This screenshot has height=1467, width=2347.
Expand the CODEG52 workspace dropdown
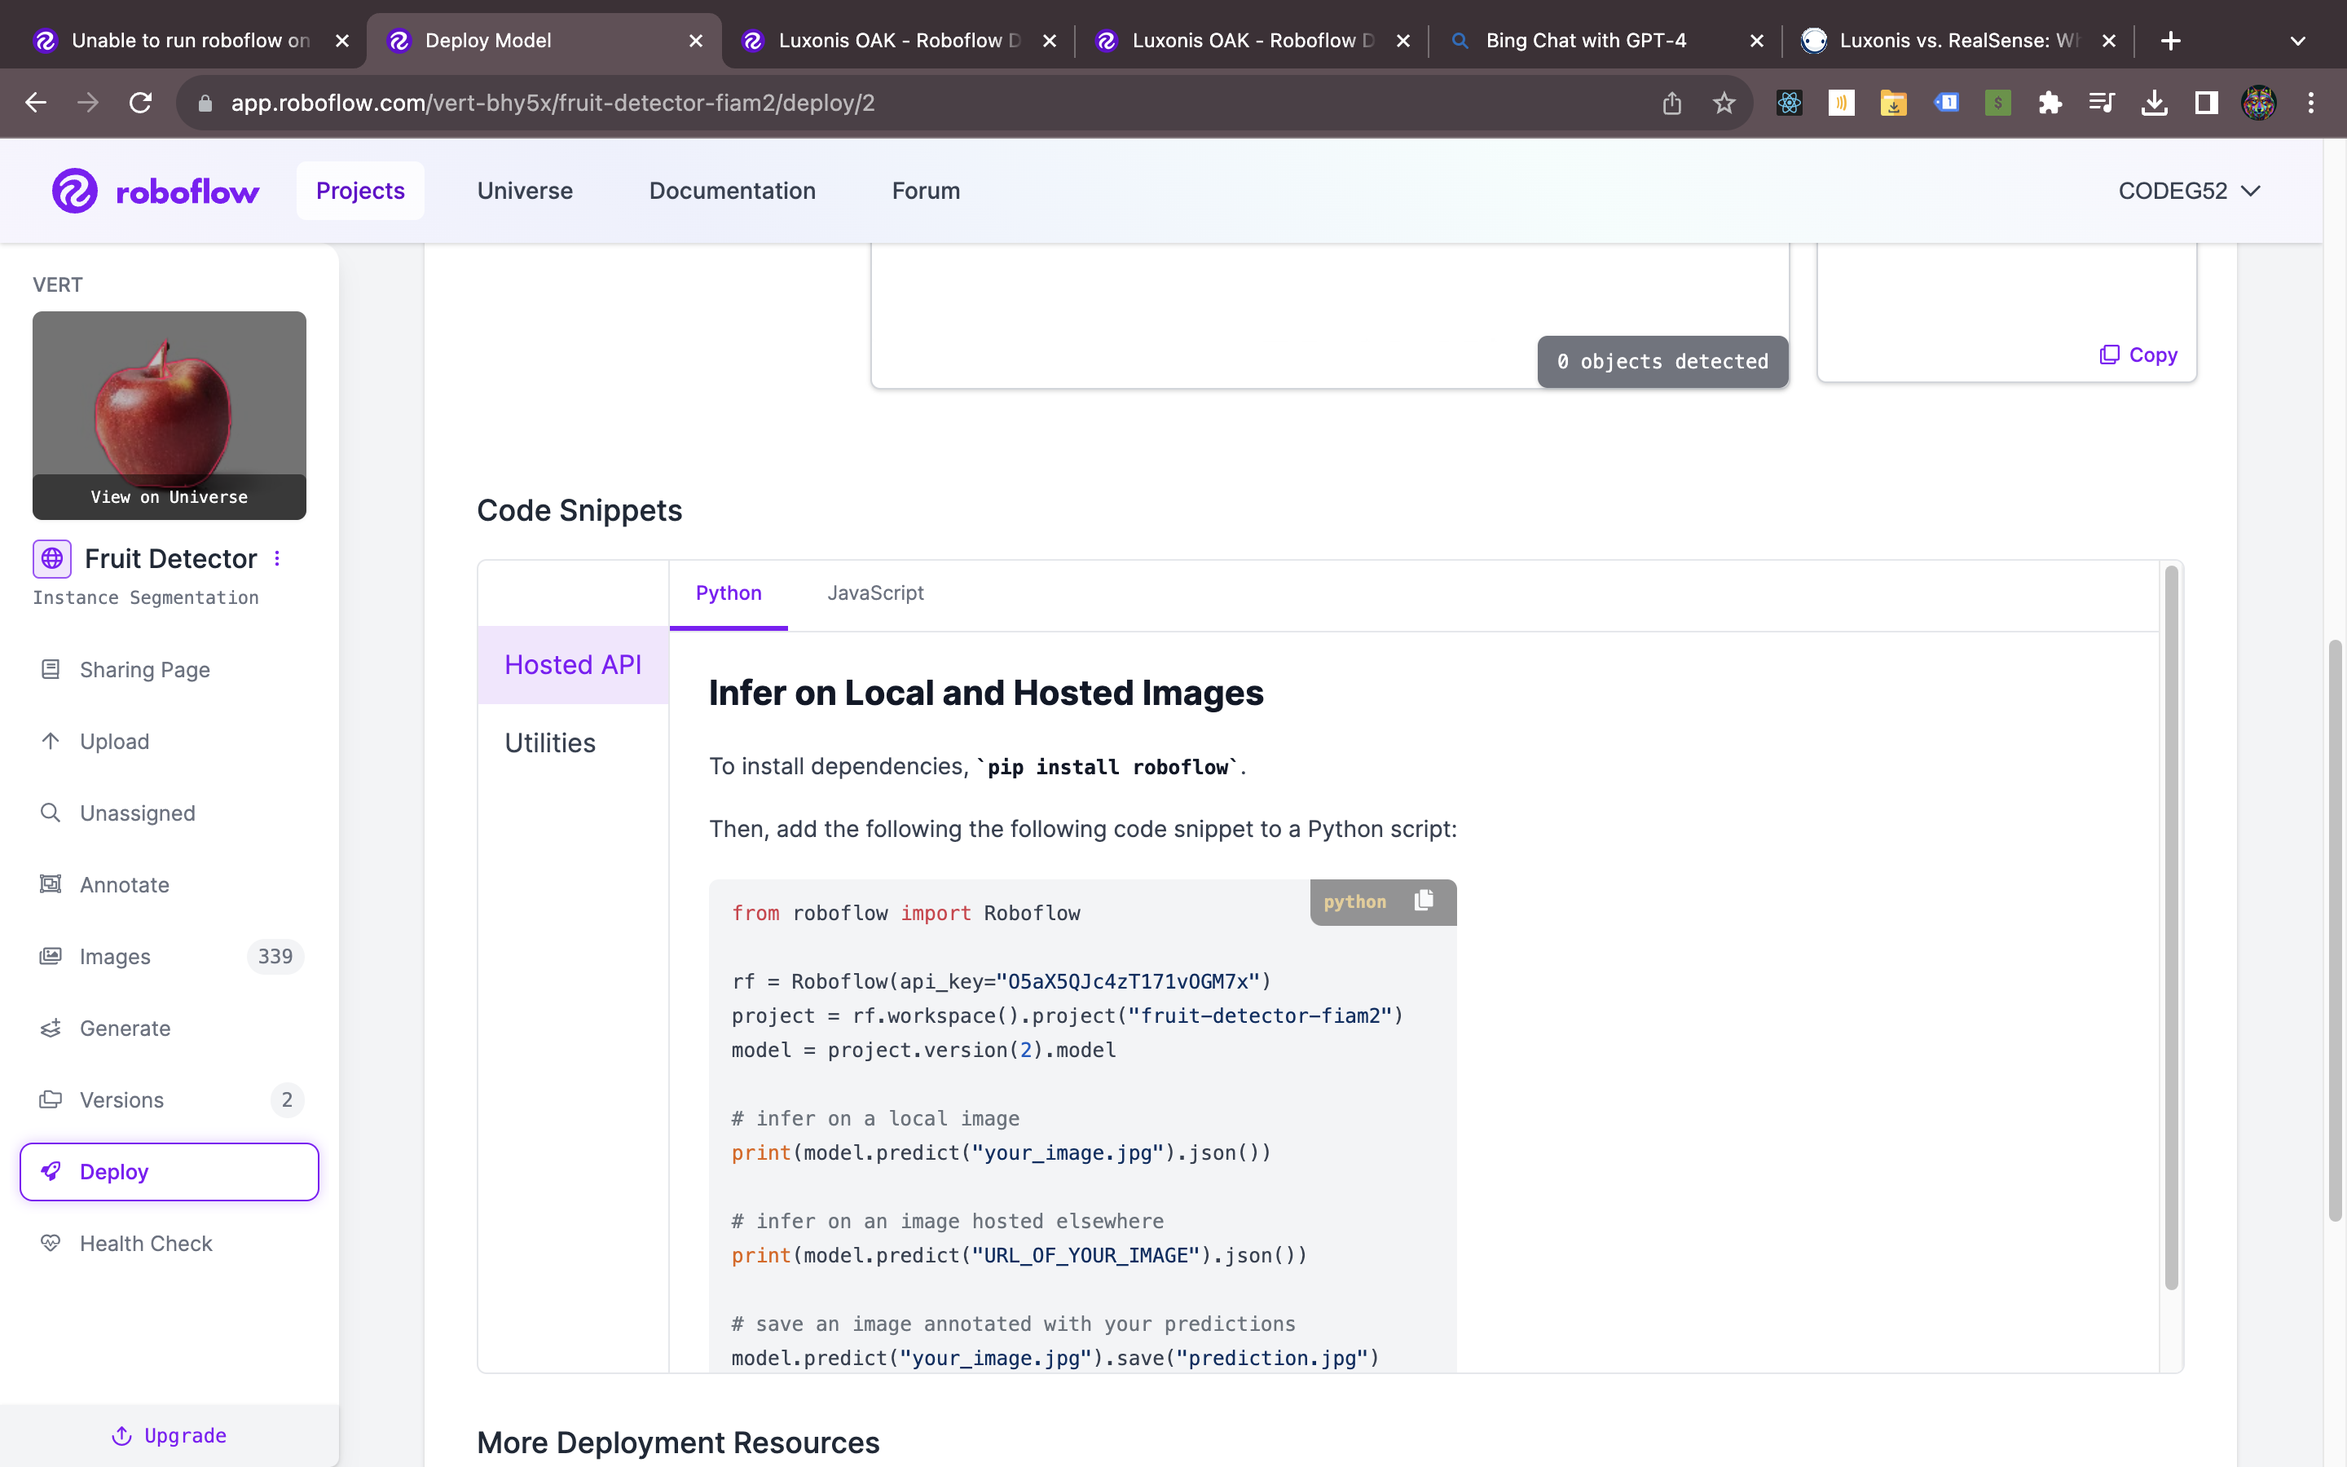(x=2189, y=192)
